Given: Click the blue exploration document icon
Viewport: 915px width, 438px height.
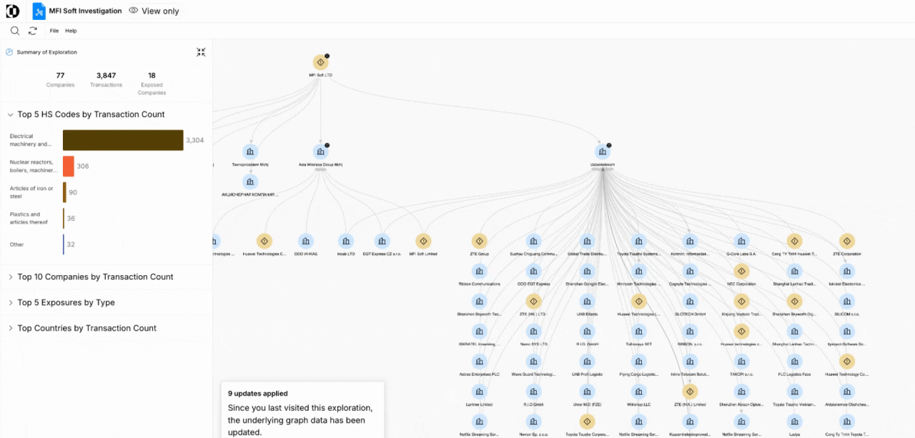Looking at the screenshot, I should [x=39, y=11].
